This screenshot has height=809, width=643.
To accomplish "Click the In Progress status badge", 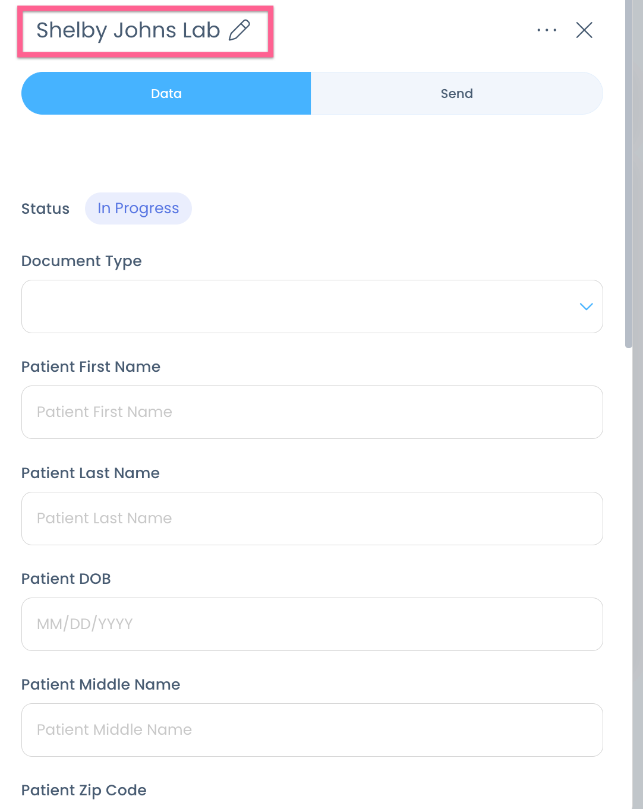I will 138,208.
